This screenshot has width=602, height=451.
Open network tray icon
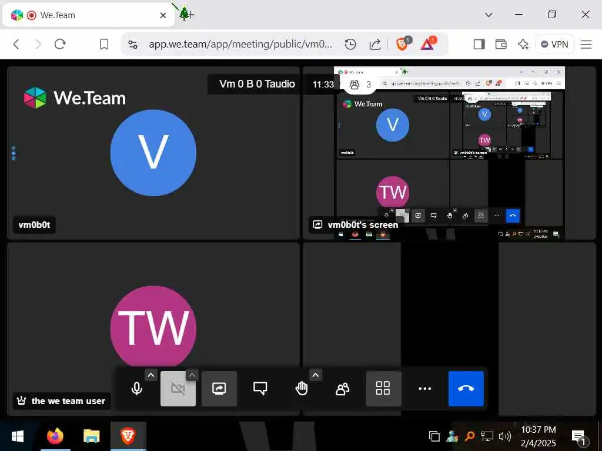[487, 436]
